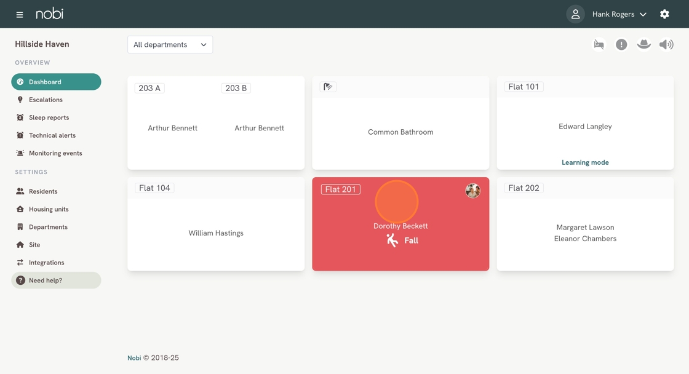Mute the alert sound speaker icon
The width and height of the screenshot is (689, 374).
(x=666, y=44)
